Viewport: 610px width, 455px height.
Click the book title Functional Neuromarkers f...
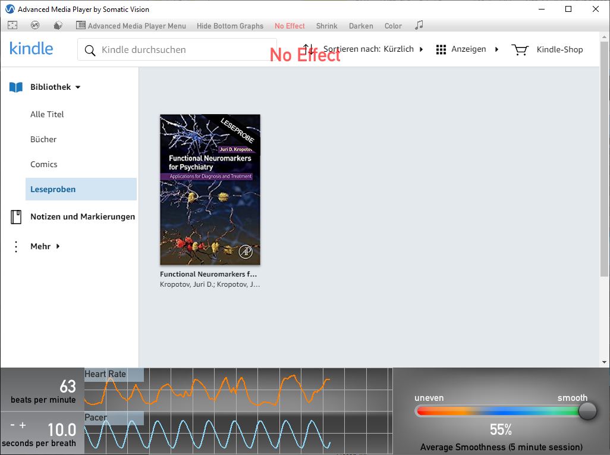208,274
